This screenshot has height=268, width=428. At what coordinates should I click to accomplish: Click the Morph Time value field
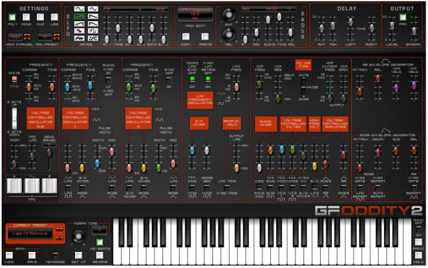click(x=99, y=230)
